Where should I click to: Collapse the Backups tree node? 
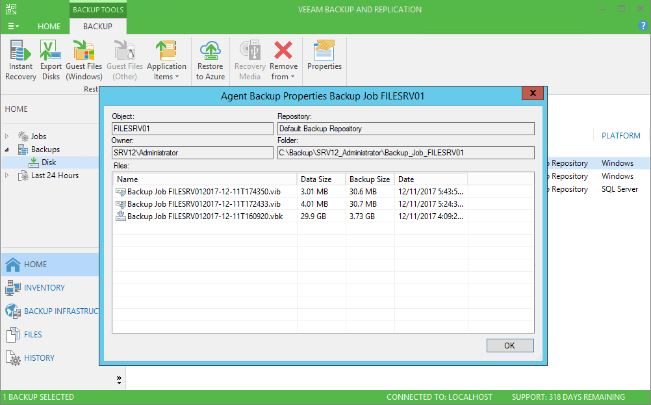[x=6, y=149]
